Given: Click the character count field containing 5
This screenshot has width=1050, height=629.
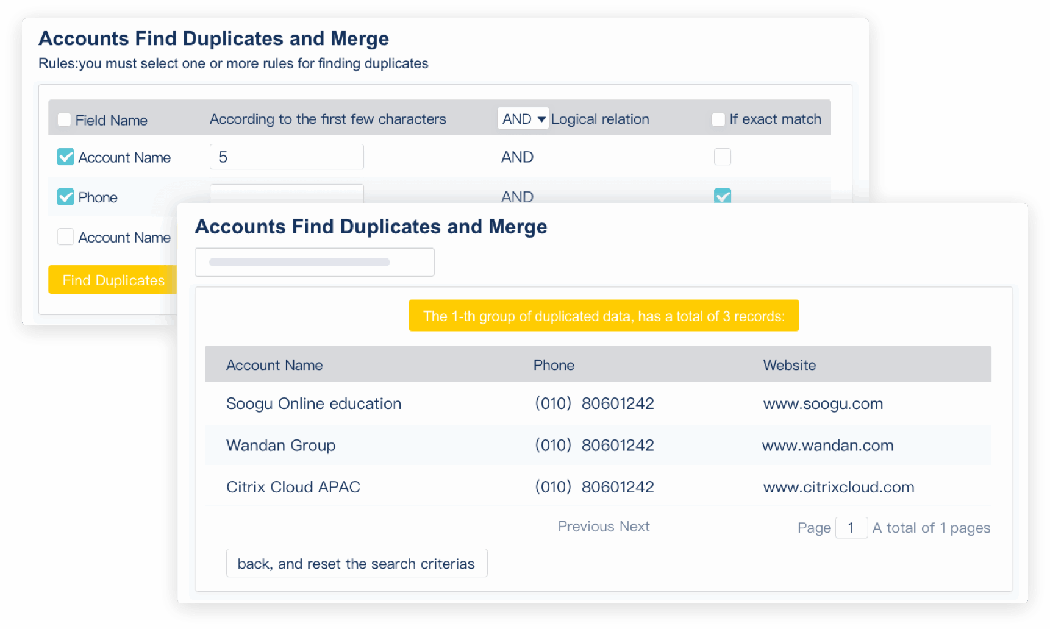Looking at the screenshot, I should click(x=287, y=157).
